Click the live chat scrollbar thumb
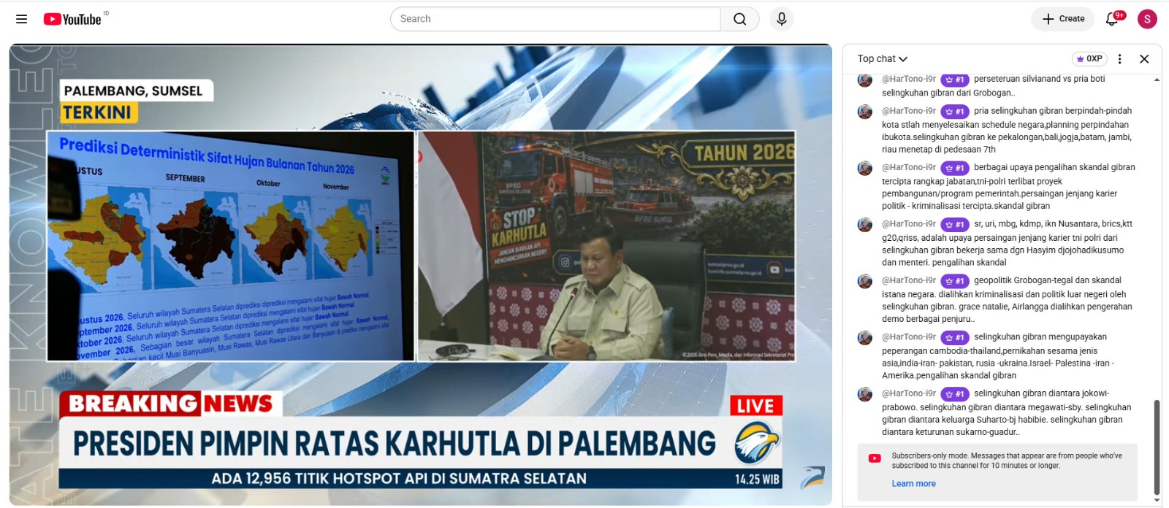Image resolution: width=1169 pixels, height=508 pixels. (x=1157, y=447)
